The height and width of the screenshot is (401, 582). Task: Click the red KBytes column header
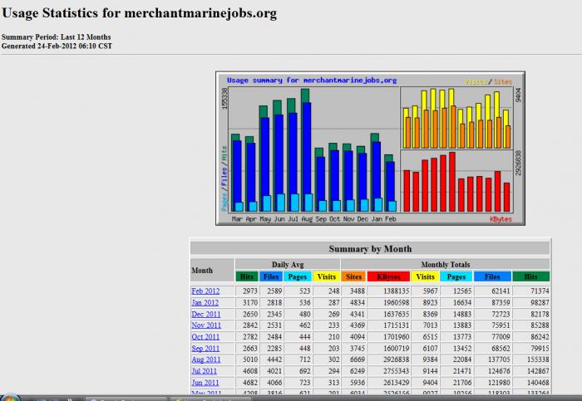tap(388, 276)
